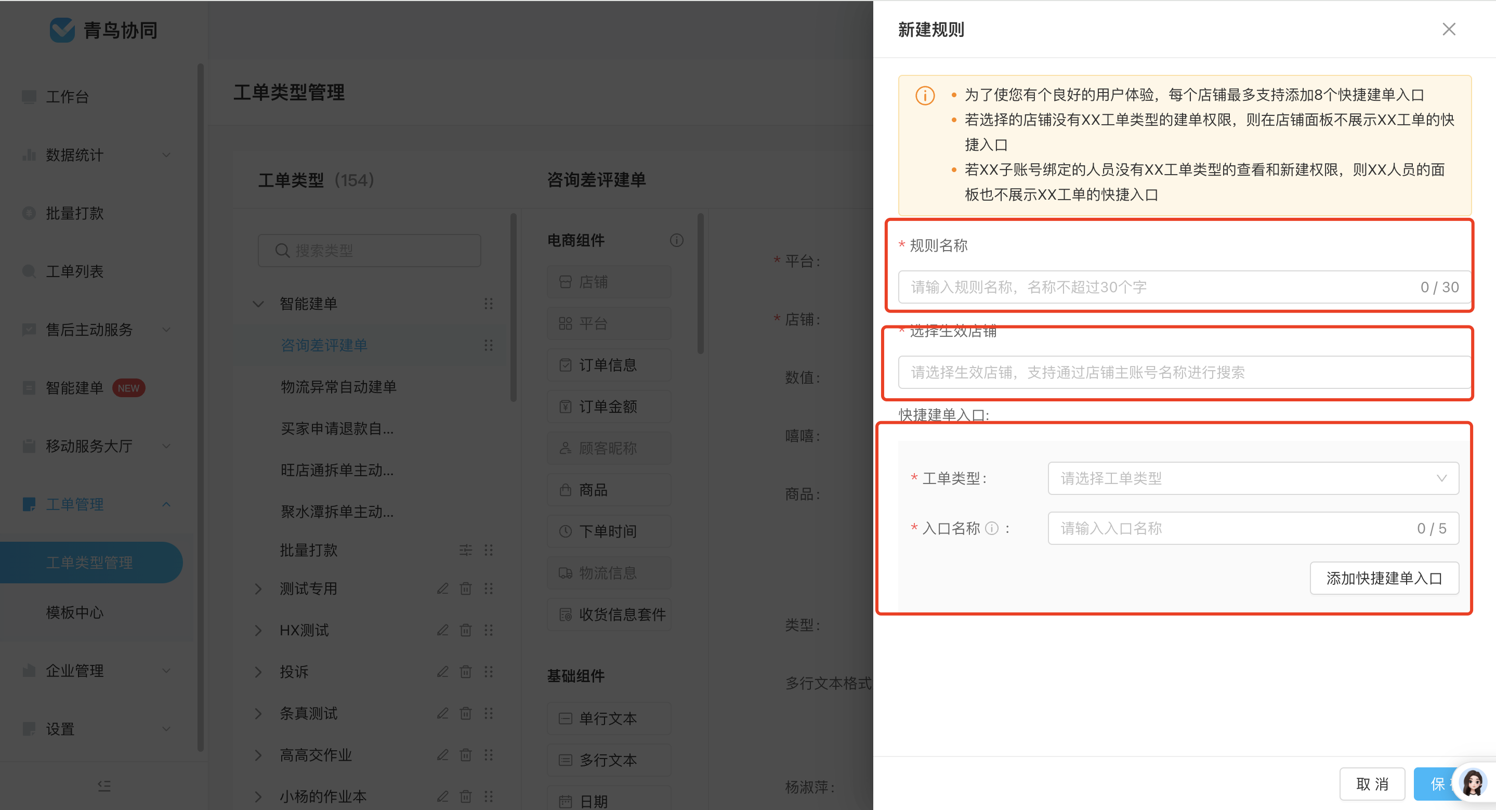Open the customer service avatar assistant
1496x810 pixels.
(1473, 783)
